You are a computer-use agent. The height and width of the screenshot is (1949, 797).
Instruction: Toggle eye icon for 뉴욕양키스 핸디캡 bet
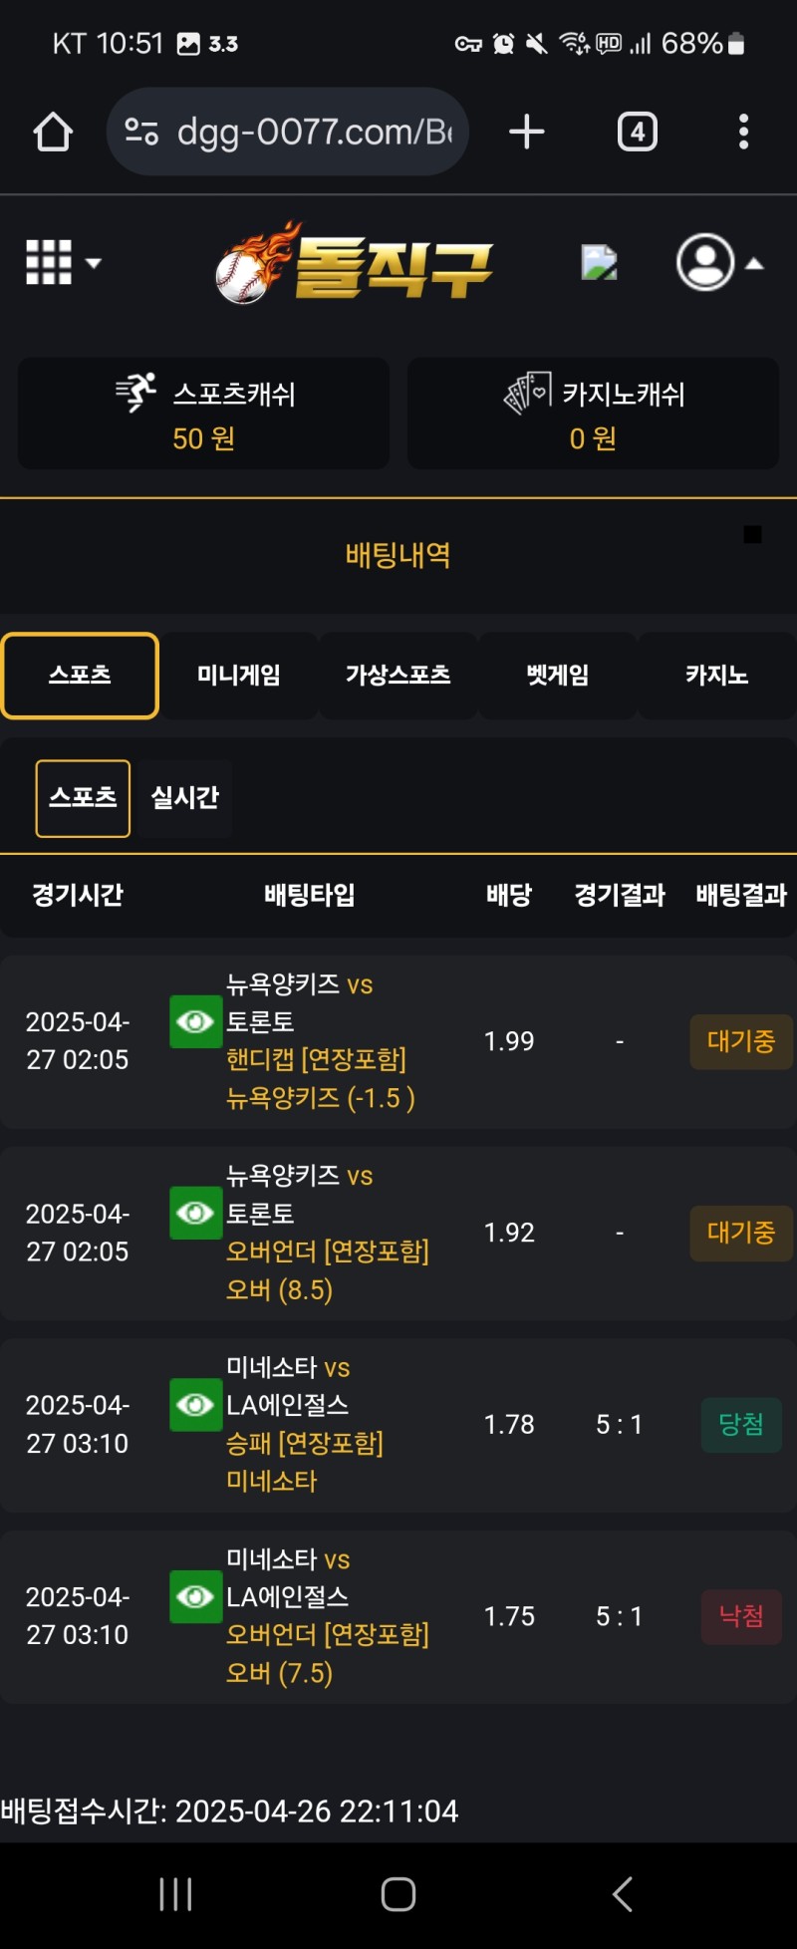(195, 1021)
